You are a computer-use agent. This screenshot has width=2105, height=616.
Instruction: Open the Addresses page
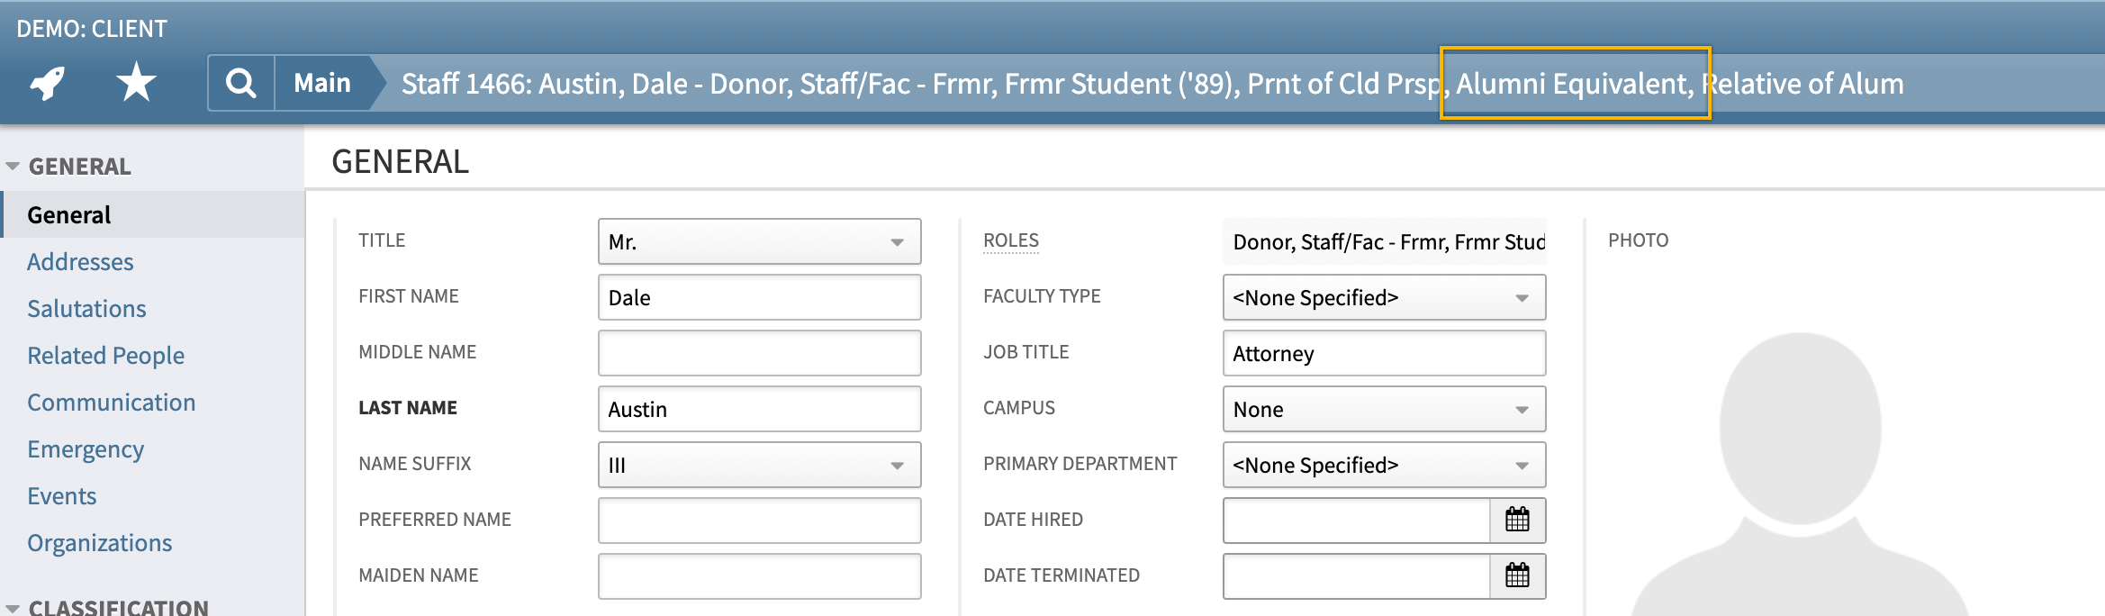[x=80, y=261]
